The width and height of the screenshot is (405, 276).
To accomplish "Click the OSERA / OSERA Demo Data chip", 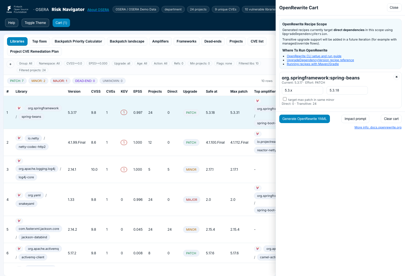I will point(136,9).
